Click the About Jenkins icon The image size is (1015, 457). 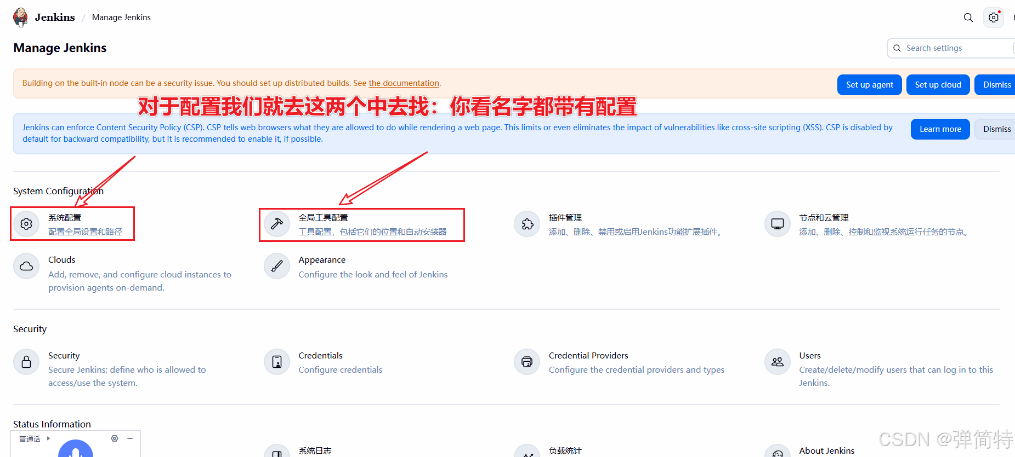click(778, 452)
